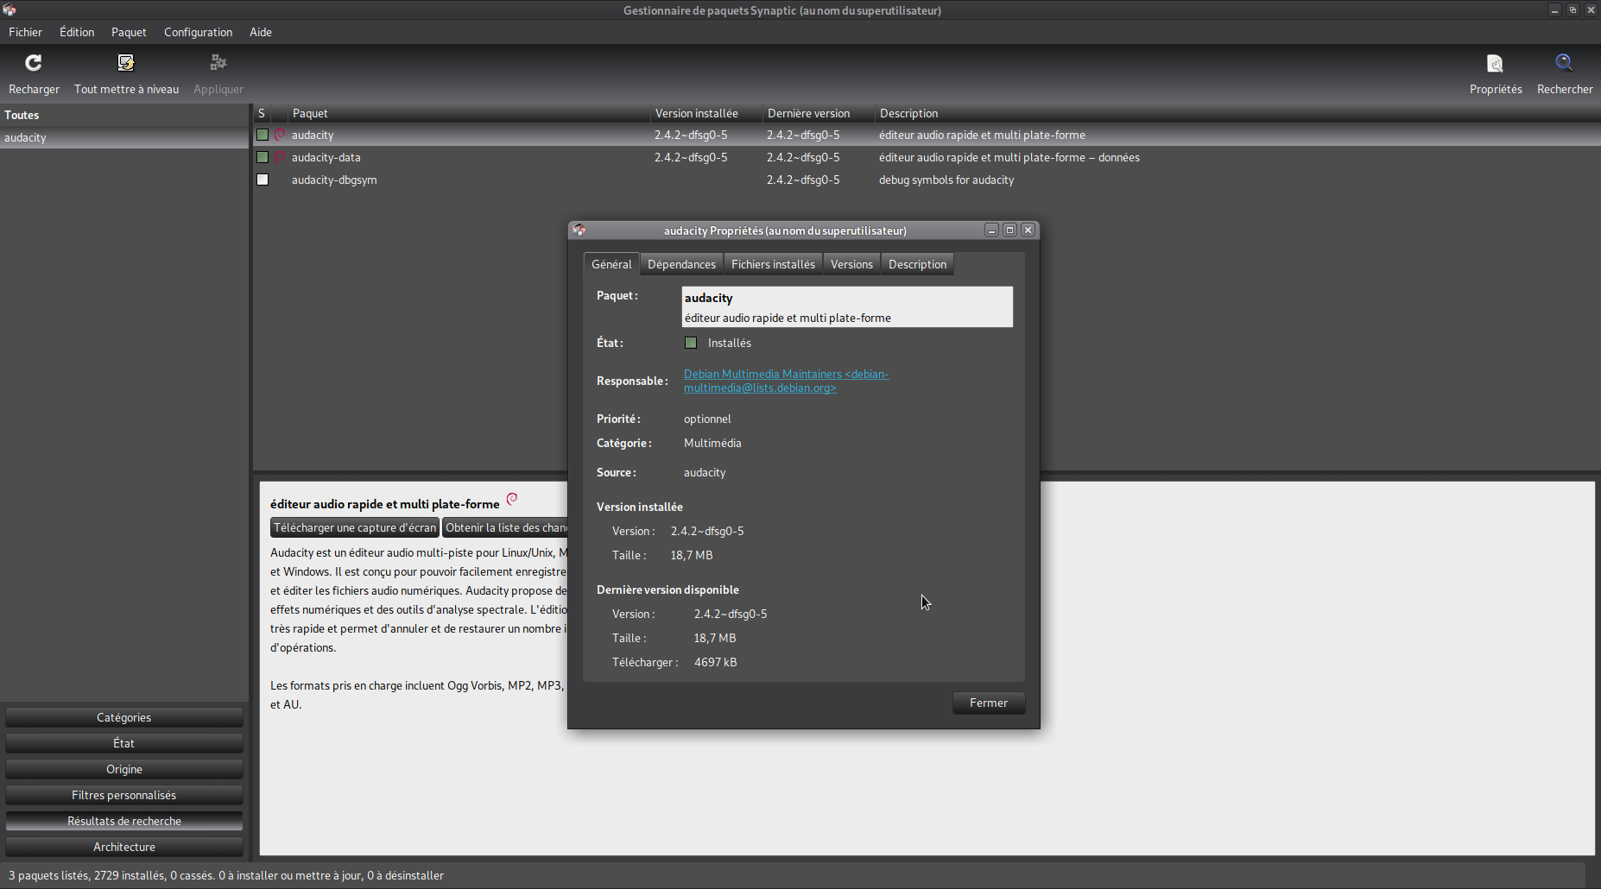Click Télécharger une capture d'écran button

355,527
